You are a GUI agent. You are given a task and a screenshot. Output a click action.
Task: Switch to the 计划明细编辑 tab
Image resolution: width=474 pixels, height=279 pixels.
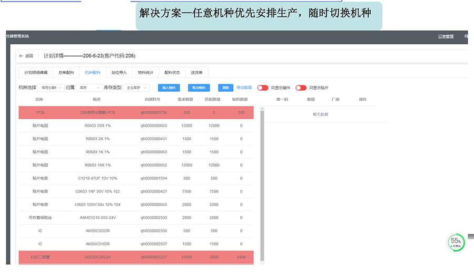(x=36, y=72)
